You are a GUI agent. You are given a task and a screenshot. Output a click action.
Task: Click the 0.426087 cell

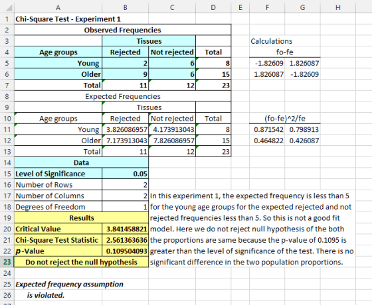point(302,141)
